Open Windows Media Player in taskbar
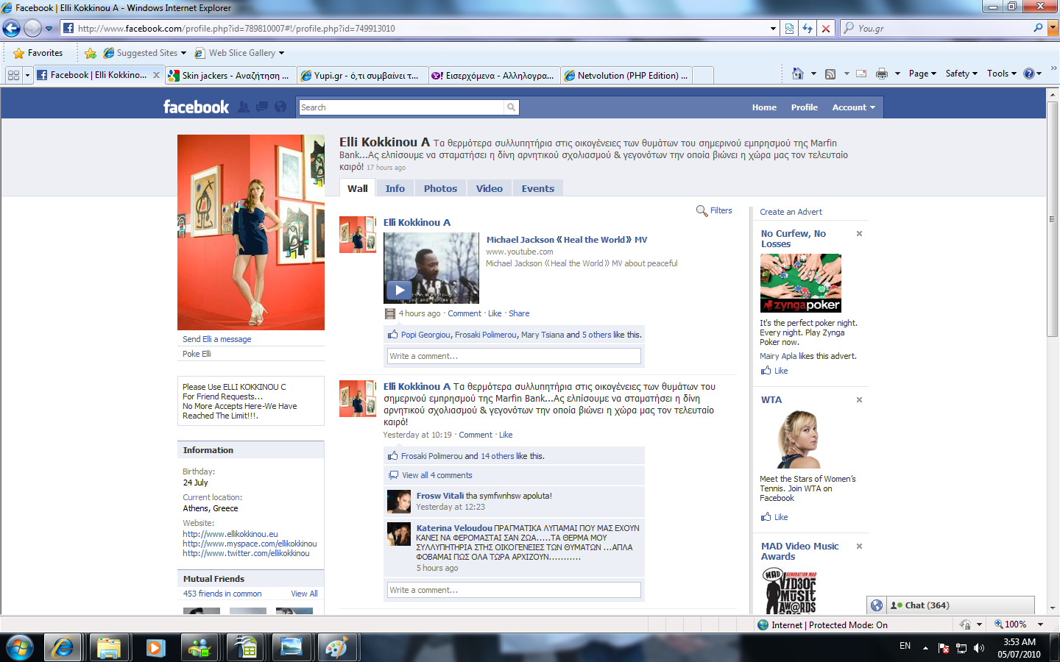Image resolution: width=1060 pixels, height=662 pixels. click(x=155, y=647)
